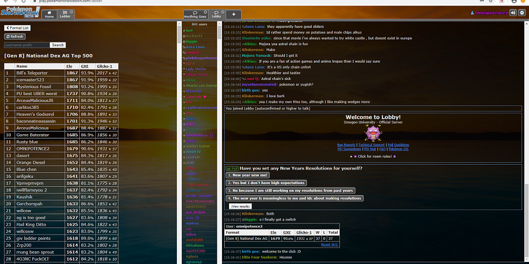This screenshot has height=264, width=529.
Task: Open the FAQ link
Action: [382, 149]
